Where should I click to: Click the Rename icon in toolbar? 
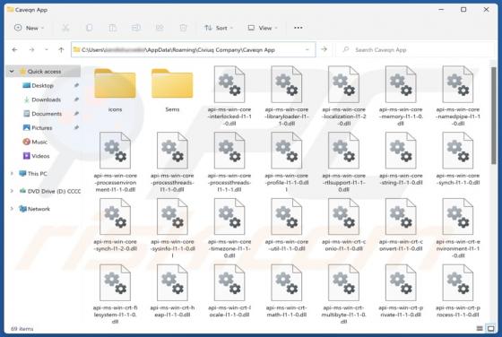tap(136, 28)
